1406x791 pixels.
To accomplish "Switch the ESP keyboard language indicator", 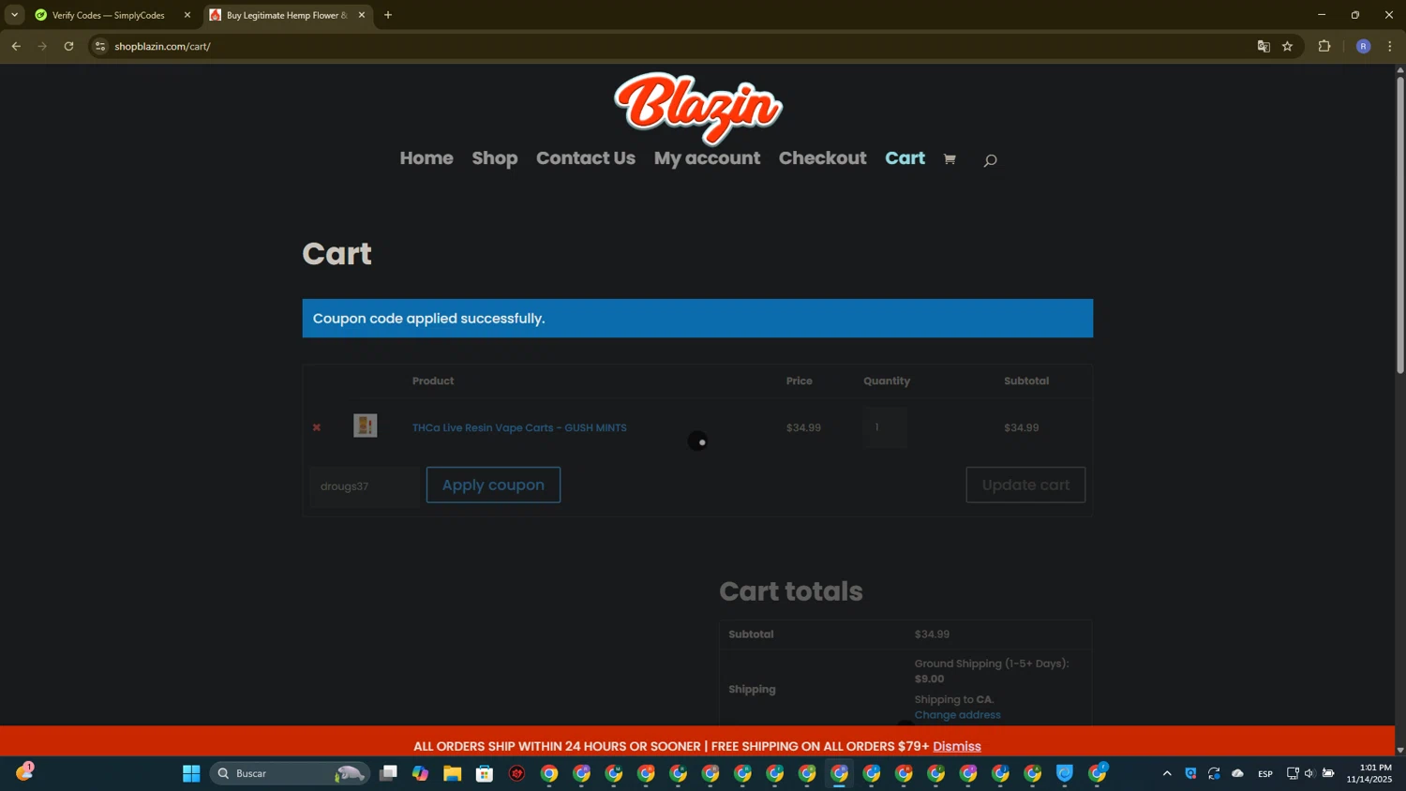I will 1265,773.
